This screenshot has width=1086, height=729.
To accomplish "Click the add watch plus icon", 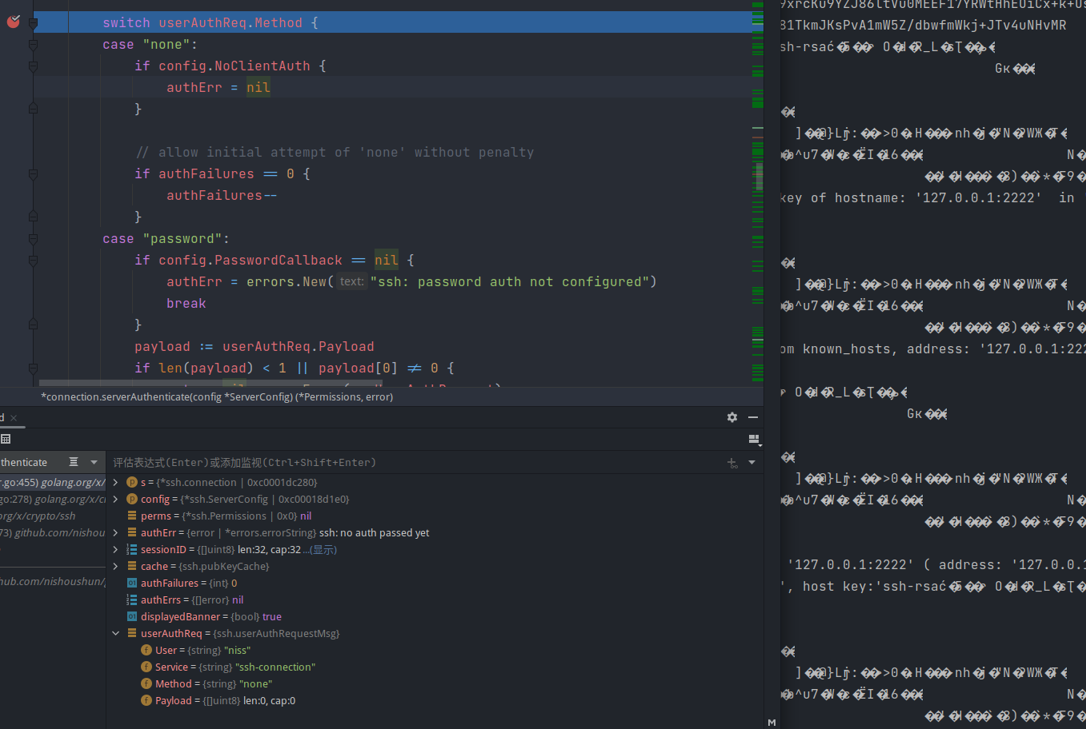I will point(732,463).
